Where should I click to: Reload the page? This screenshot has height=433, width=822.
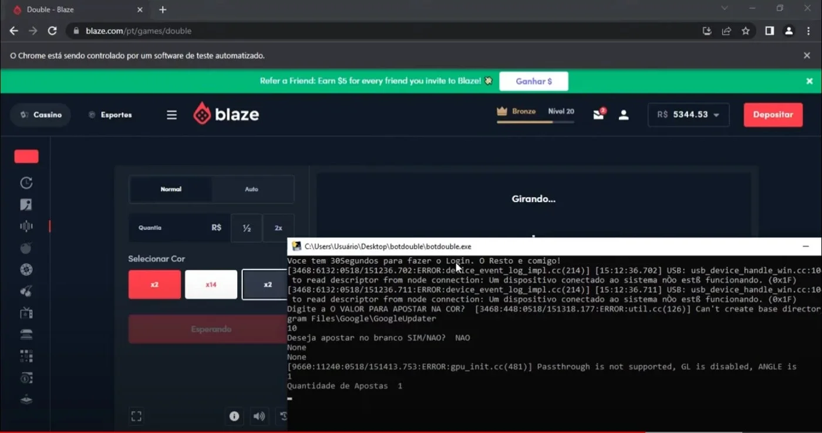pyautogui.click(x=52, y=31)
